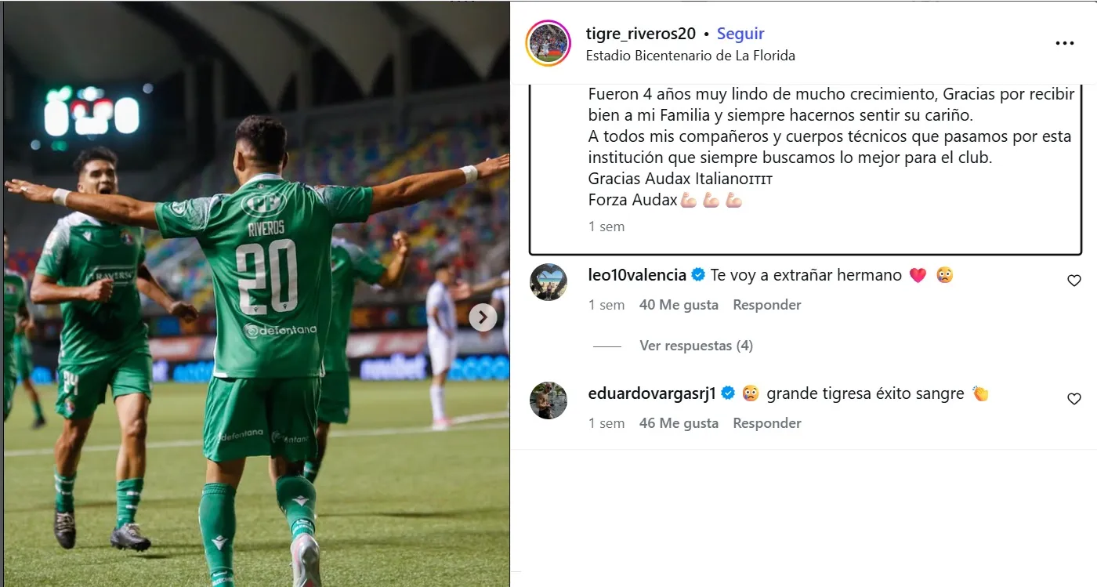Reply to eduardovargasrj1's comment
The height and width of the screenshot is (587, 1097).
[766, 423]
